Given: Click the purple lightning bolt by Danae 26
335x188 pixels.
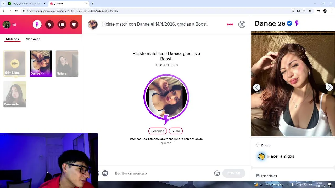Looking at the screenshot, I should 297,23.
